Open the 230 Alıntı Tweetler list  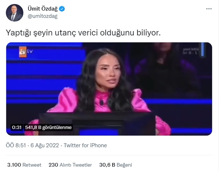70,165
